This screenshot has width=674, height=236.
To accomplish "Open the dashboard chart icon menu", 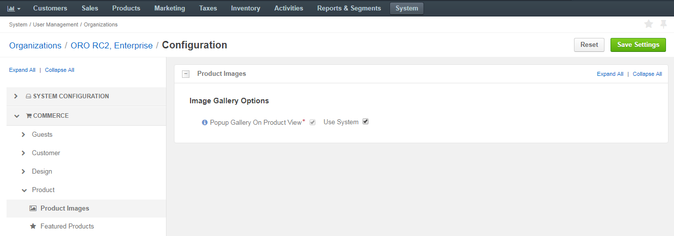I will [x=13, y=8].
